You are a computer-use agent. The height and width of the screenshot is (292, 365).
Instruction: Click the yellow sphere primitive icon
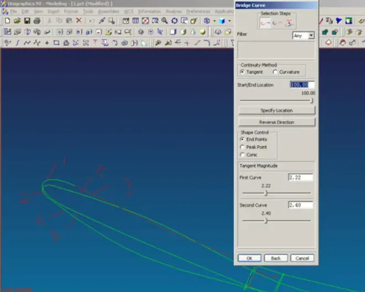(203, 32)
